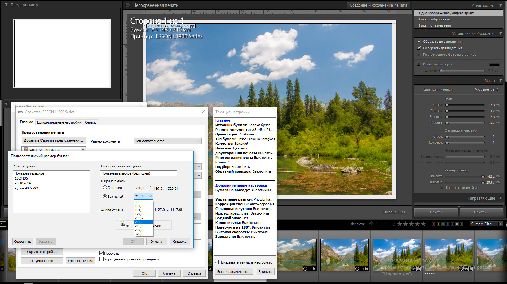Filter by green color label

tap(443, 224)
